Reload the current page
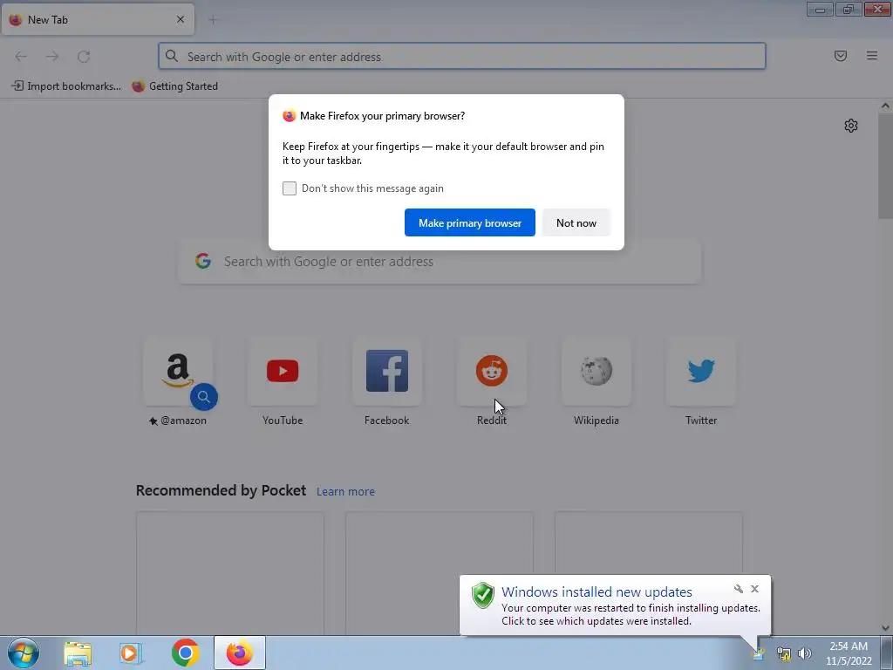 pos(84,57)
